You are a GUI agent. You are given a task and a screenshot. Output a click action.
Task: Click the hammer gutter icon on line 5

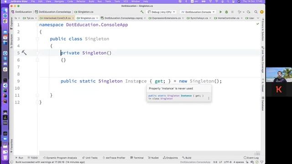click(x=24, y=53)
